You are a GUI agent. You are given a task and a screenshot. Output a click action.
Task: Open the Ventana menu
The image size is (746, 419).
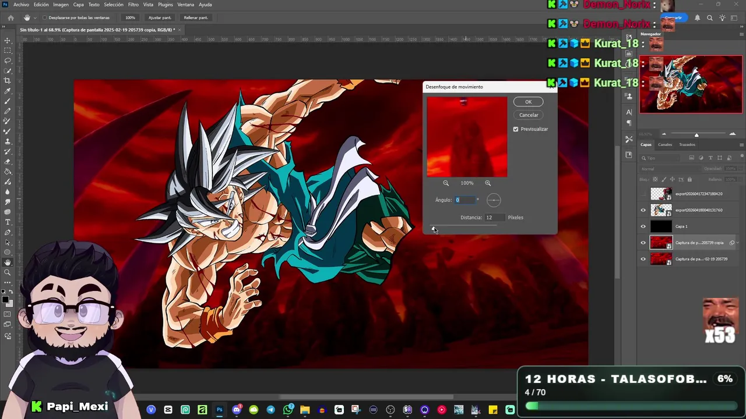(185, 5)
